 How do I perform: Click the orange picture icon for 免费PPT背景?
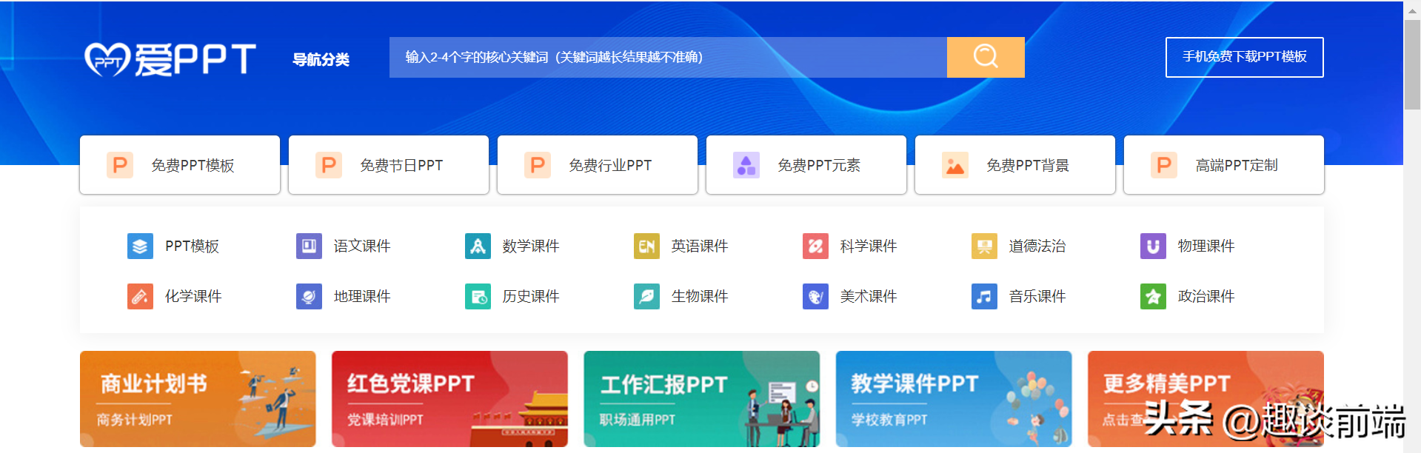[955, 165]
